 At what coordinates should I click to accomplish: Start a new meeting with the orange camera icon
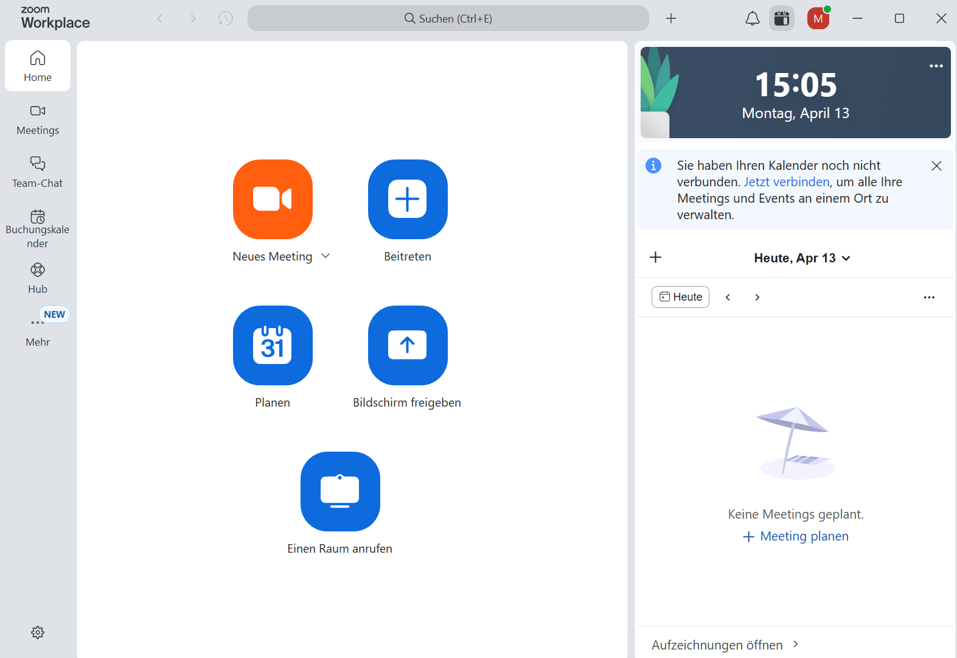point(273,199)
